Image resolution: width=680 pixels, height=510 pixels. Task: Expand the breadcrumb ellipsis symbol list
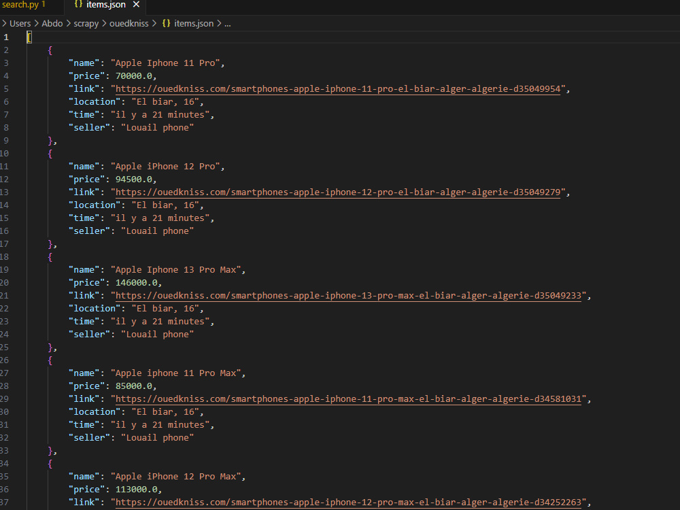click(228, 23)
